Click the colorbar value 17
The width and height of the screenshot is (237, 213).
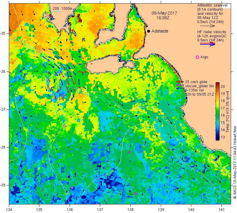(223, 108)
